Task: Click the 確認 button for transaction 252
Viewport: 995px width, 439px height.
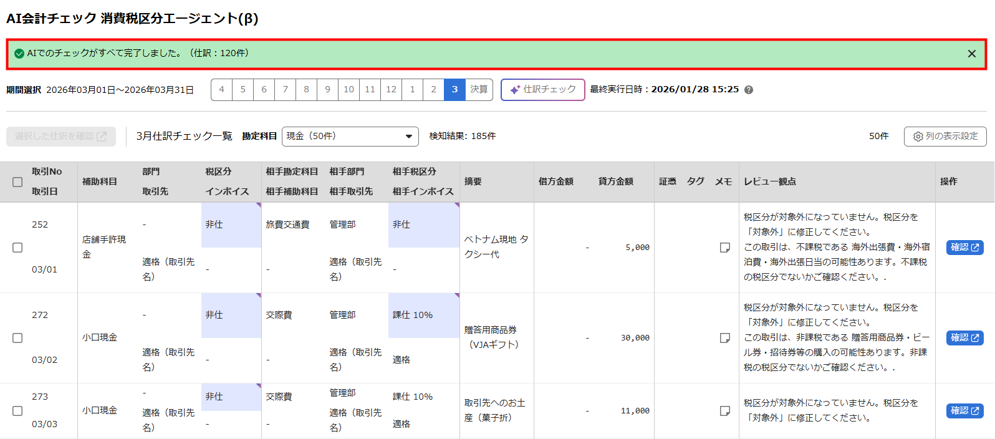Action: coord(964,248)
